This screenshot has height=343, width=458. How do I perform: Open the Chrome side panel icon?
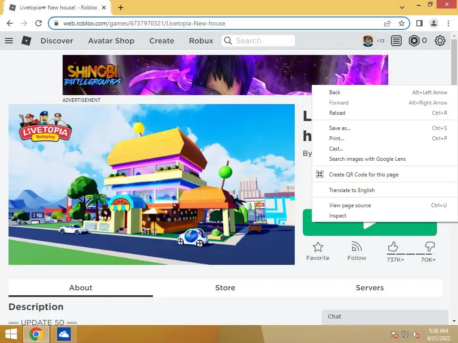point(420,23)
